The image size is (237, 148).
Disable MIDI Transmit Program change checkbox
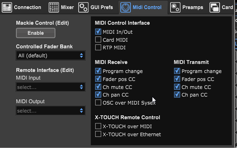point(177,71)
